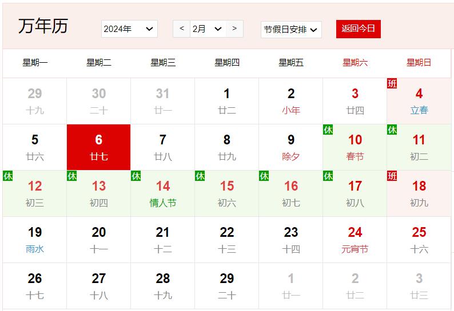Image resolution: width=454 pixels, height=311 pixels.
Task: Click the 万年历 title
Action: point(43,26)
